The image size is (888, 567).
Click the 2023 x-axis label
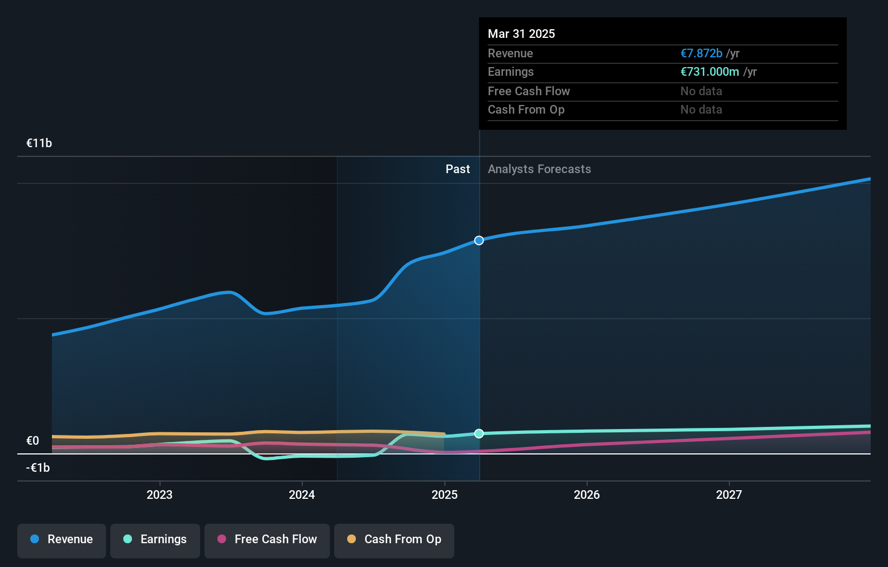[160, 495]
